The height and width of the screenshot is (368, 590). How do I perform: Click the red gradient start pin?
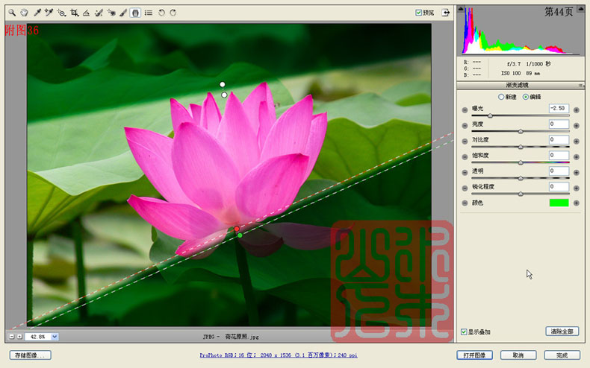click(x=236, y=229)
